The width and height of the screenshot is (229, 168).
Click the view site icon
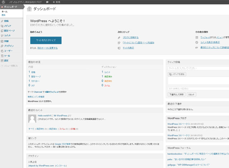coord(119,48)
